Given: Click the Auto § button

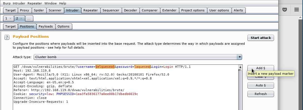Looking at the screenshot, I should [x=261, y=85].
